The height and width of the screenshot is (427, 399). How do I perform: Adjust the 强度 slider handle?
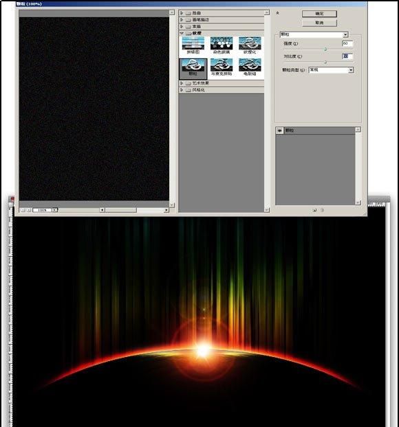tap(325, 49)
